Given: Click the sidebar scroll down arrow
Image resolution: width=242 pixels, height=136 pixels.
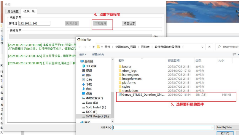Looking at the screenshot, I should 112,121.
